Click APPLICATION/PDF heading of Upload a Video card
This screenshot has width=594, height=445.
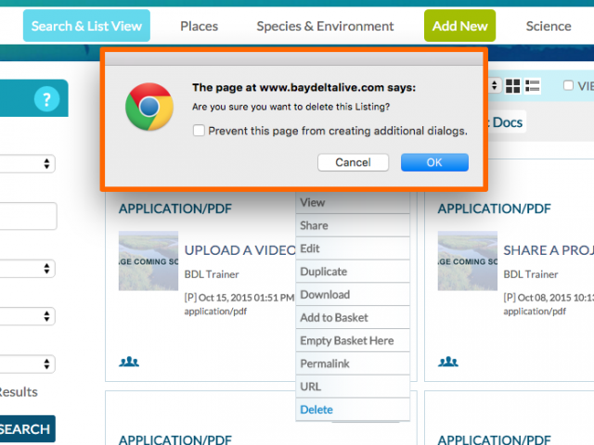(175, 209)
